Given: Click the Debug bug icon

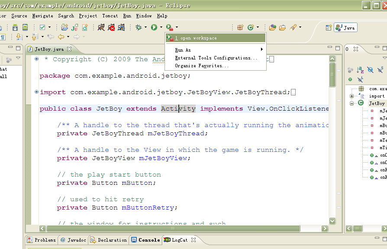Looking at the screenshot, I should point(139,27).
